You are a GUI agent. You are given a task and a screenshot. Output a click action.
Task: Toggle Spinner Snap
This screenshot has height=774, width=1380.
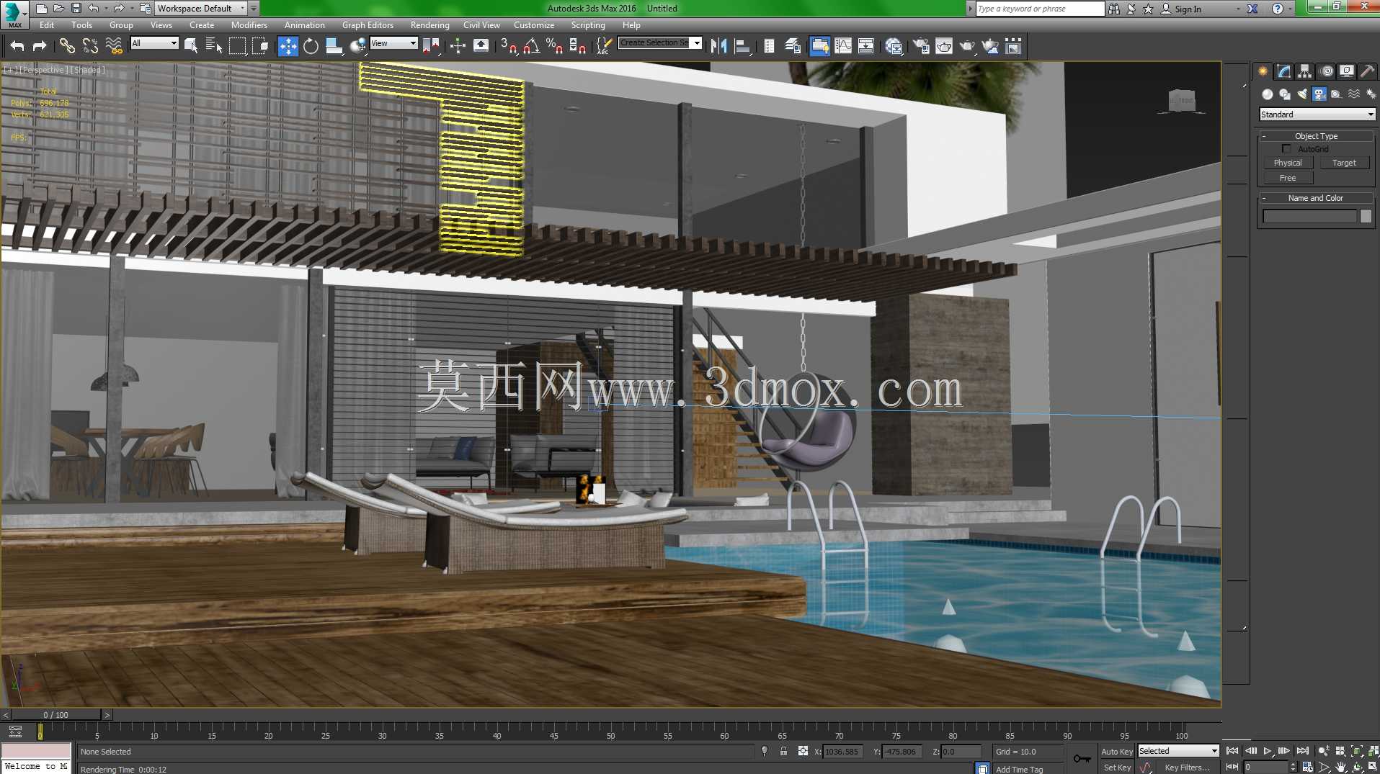point(577,46)
